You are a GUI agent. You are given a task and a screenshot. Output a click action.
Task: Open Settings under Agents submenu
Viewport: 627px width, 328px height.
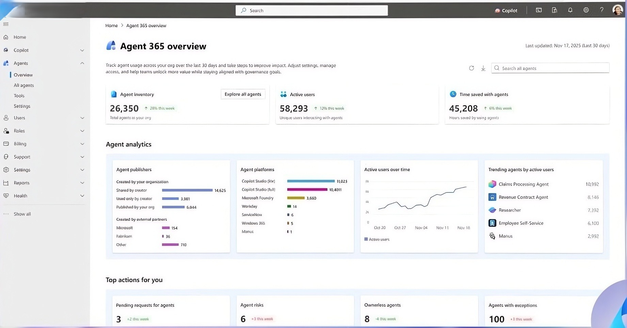point(22,106)
